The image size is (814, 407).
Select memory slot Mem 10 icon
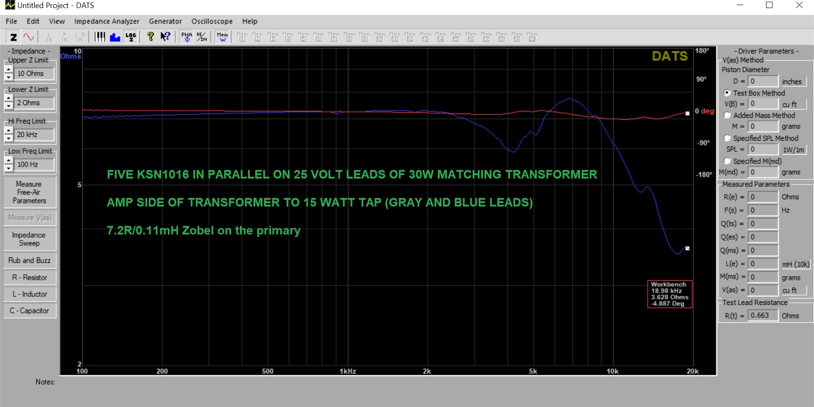(x=379, y=37)
